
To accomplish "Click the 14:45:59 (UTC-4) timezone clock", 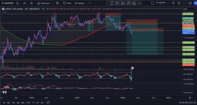I will pos(187,103).
